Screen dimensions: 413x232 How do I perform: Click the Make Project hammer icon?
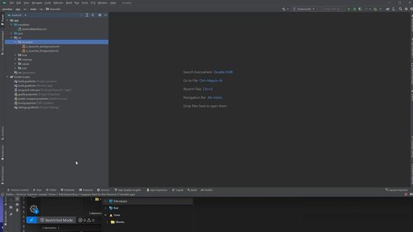[x=284, y=9]
